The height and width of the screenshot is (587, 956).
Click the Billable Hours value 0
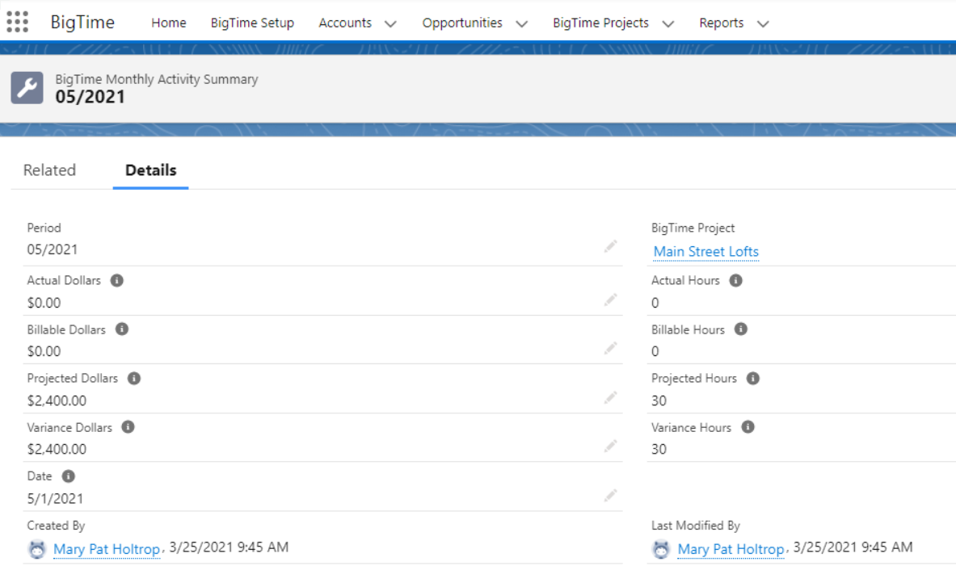coord(655,351)
